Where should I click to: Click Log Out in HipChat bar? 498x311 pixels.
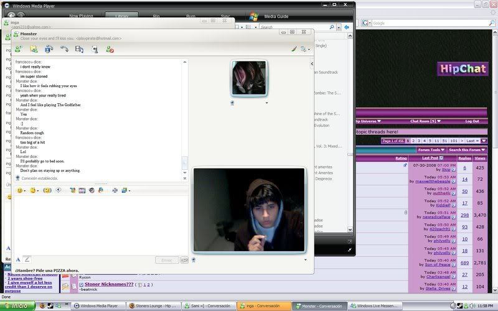coord(472,121)
